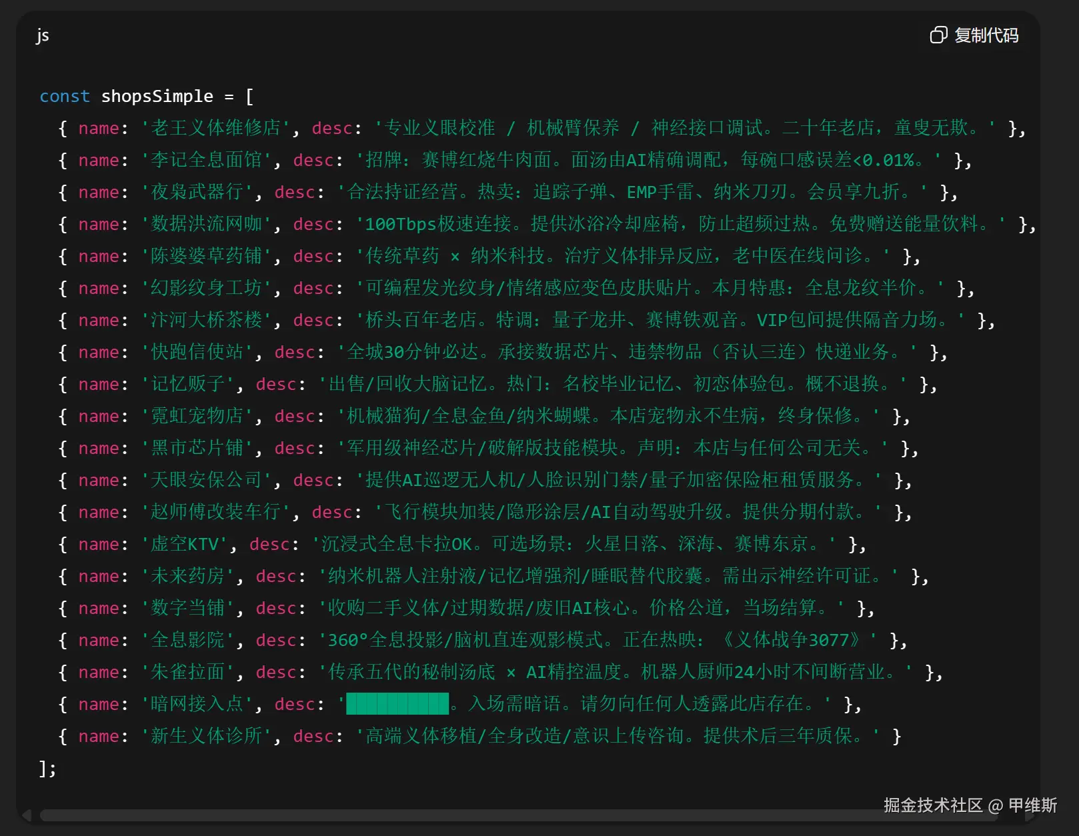Image resolution: width=1079 pixels, height=836 pixels.
Task: Click the scrollbar's left arrow
Action: (27, 815)
